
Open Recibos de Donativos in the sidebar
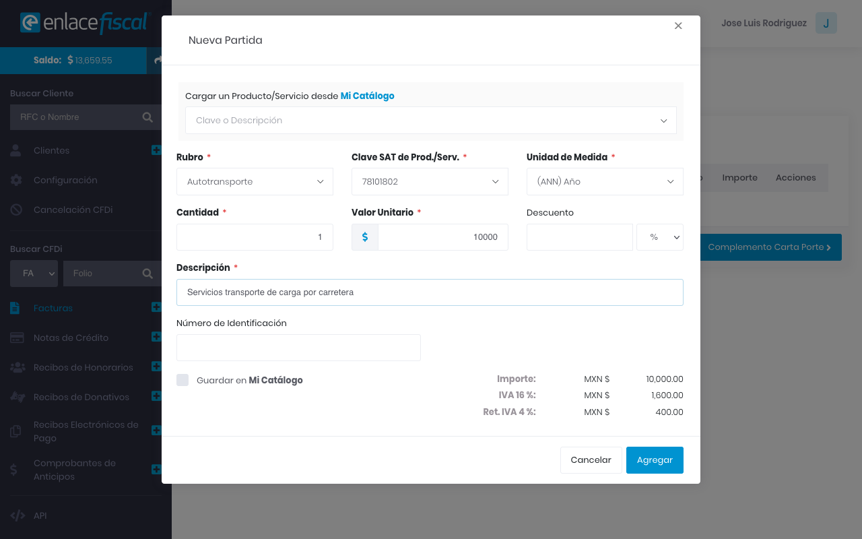point(81,398)
